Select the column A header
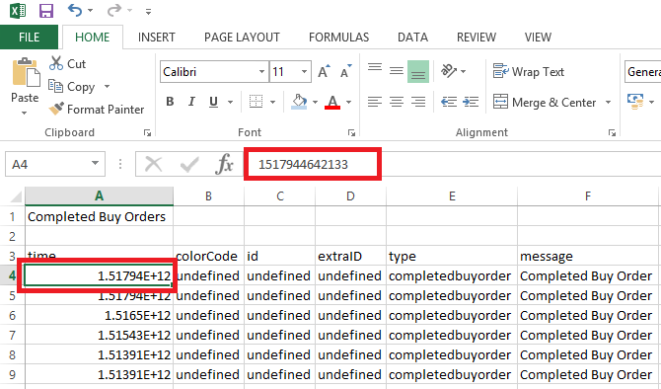Screen dimensions: 661x389 pyautogui.click(x=99, y=195)
